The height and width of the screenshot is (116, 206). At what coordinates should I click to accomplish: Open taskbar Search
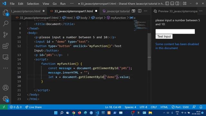tap(62, 113)
